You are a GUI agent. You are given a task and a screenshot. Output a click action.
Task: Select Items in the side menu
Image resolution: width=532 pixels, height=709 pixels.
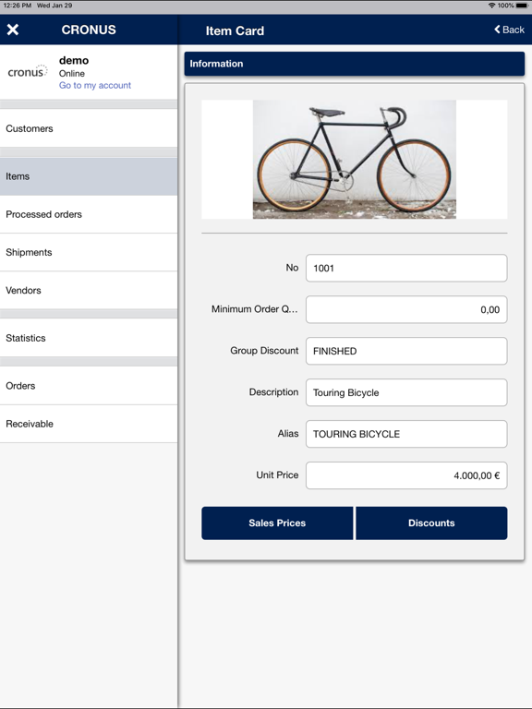(89, 176)
